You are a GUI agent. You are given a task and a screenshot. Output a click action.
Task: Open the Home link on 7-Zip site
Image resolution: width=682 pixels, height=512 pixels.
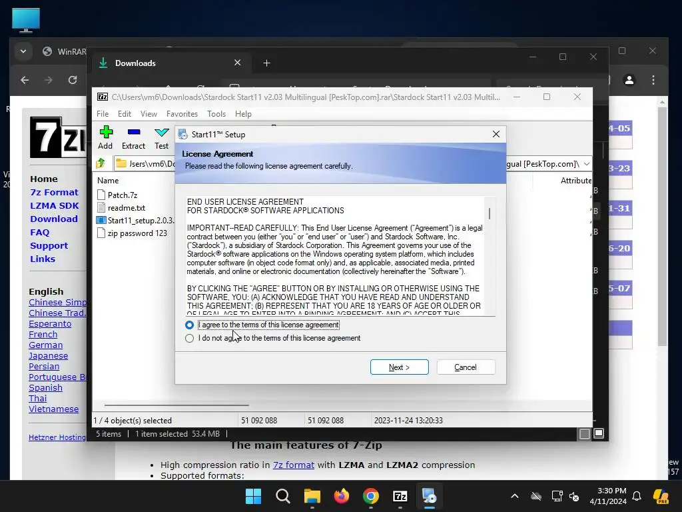[x=44, y=179]
